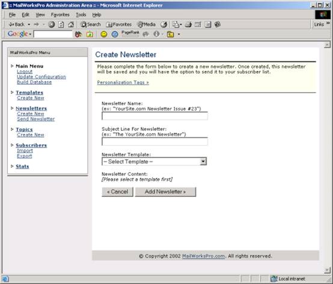Print the page with printer icon
Screen dimensions: 333x284
click(x=188, y=25)
